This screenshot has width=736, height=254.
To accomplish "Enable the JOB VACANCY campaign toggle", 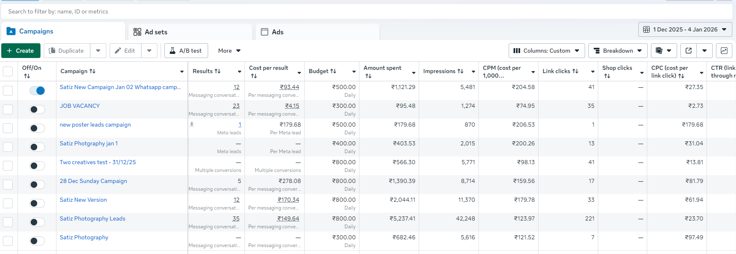I will click(x=37, y=109).
